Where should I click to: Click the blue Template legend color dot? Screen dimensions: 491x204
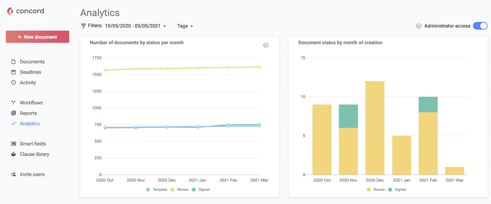pos(148,190)
